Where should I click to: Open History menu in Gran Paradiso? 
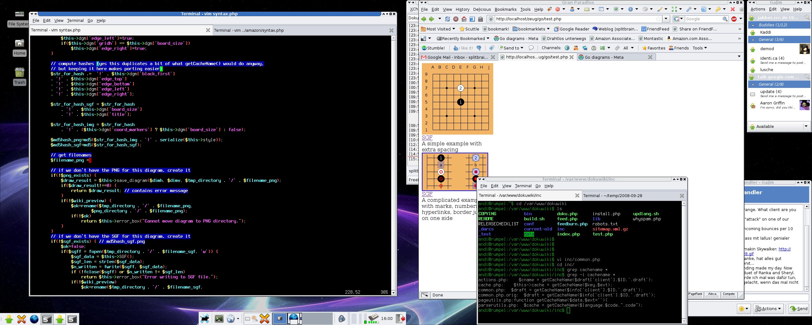click(462, 9)
